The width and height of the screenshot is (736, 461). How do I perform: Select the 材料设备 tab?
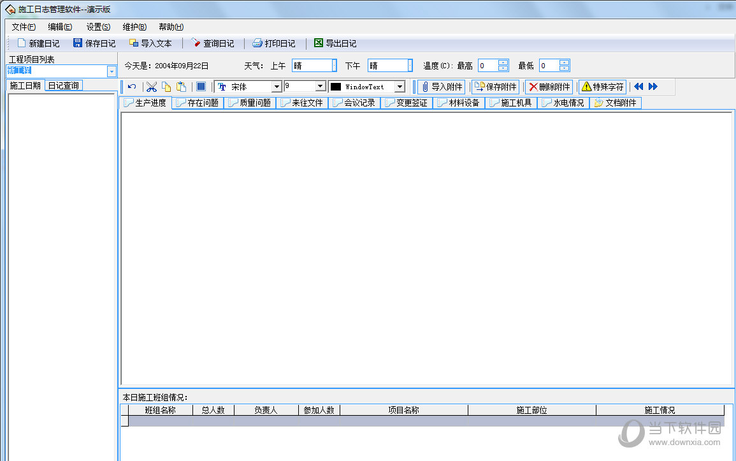[459, 103]
